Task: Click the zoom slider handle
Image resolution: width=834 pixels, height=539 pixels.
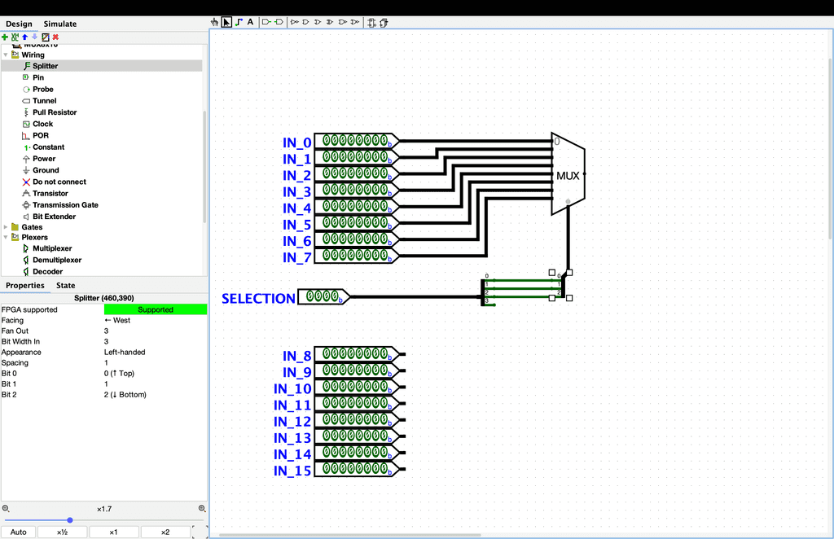Action: click(70, 519)
